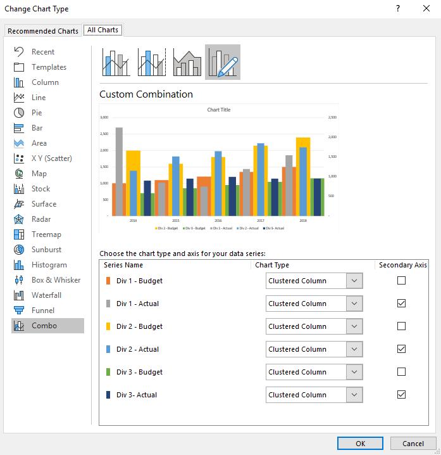Confirm with the OK button

tap(360, 444)
